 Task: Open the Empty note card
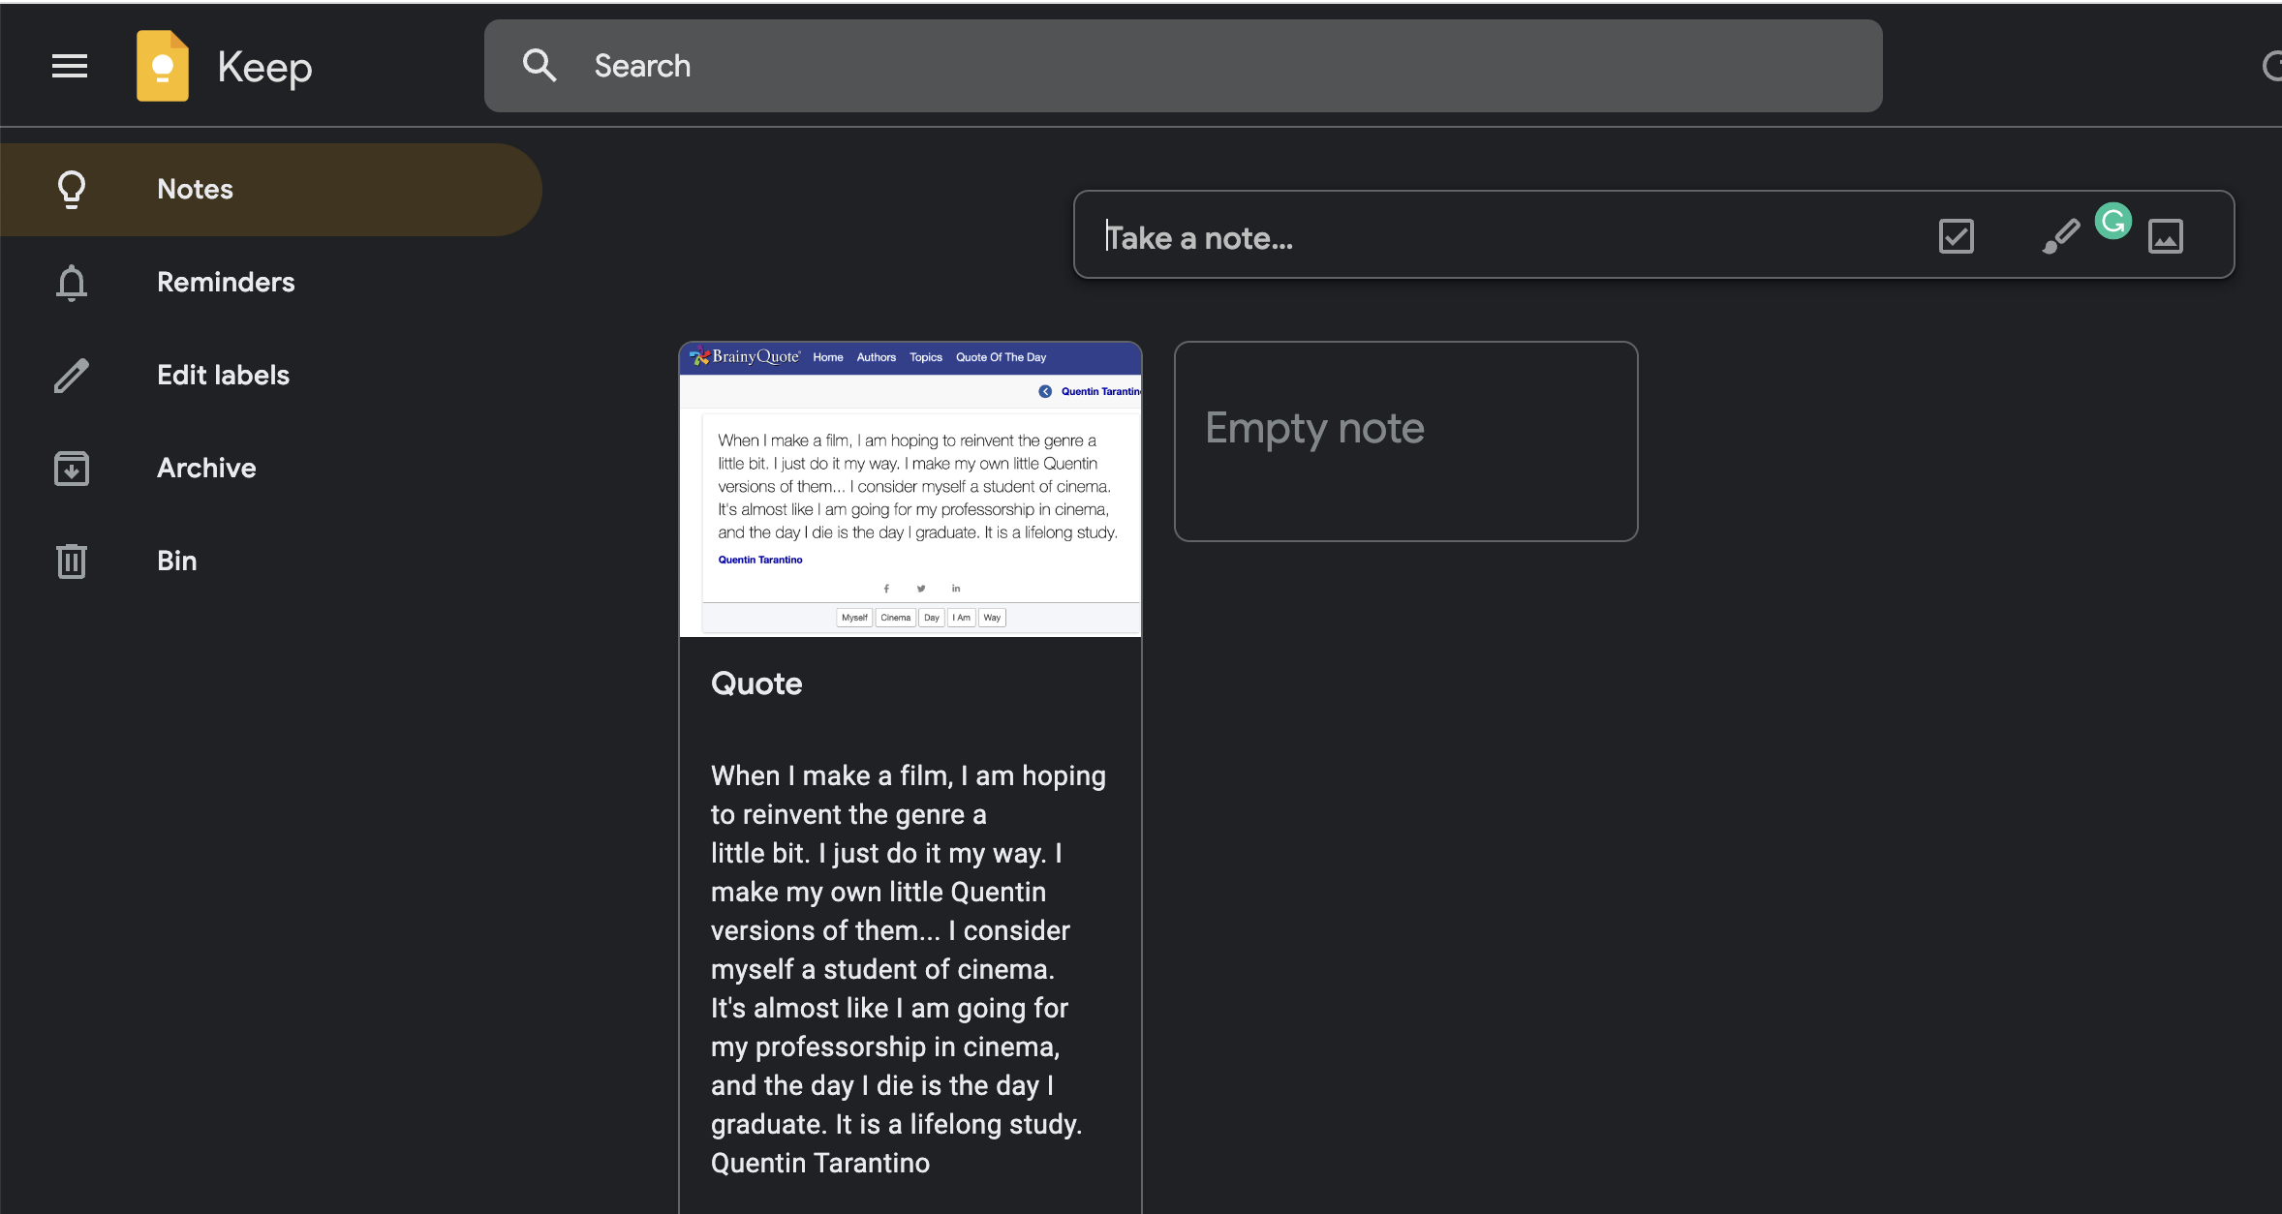[x=1405, y=440]
